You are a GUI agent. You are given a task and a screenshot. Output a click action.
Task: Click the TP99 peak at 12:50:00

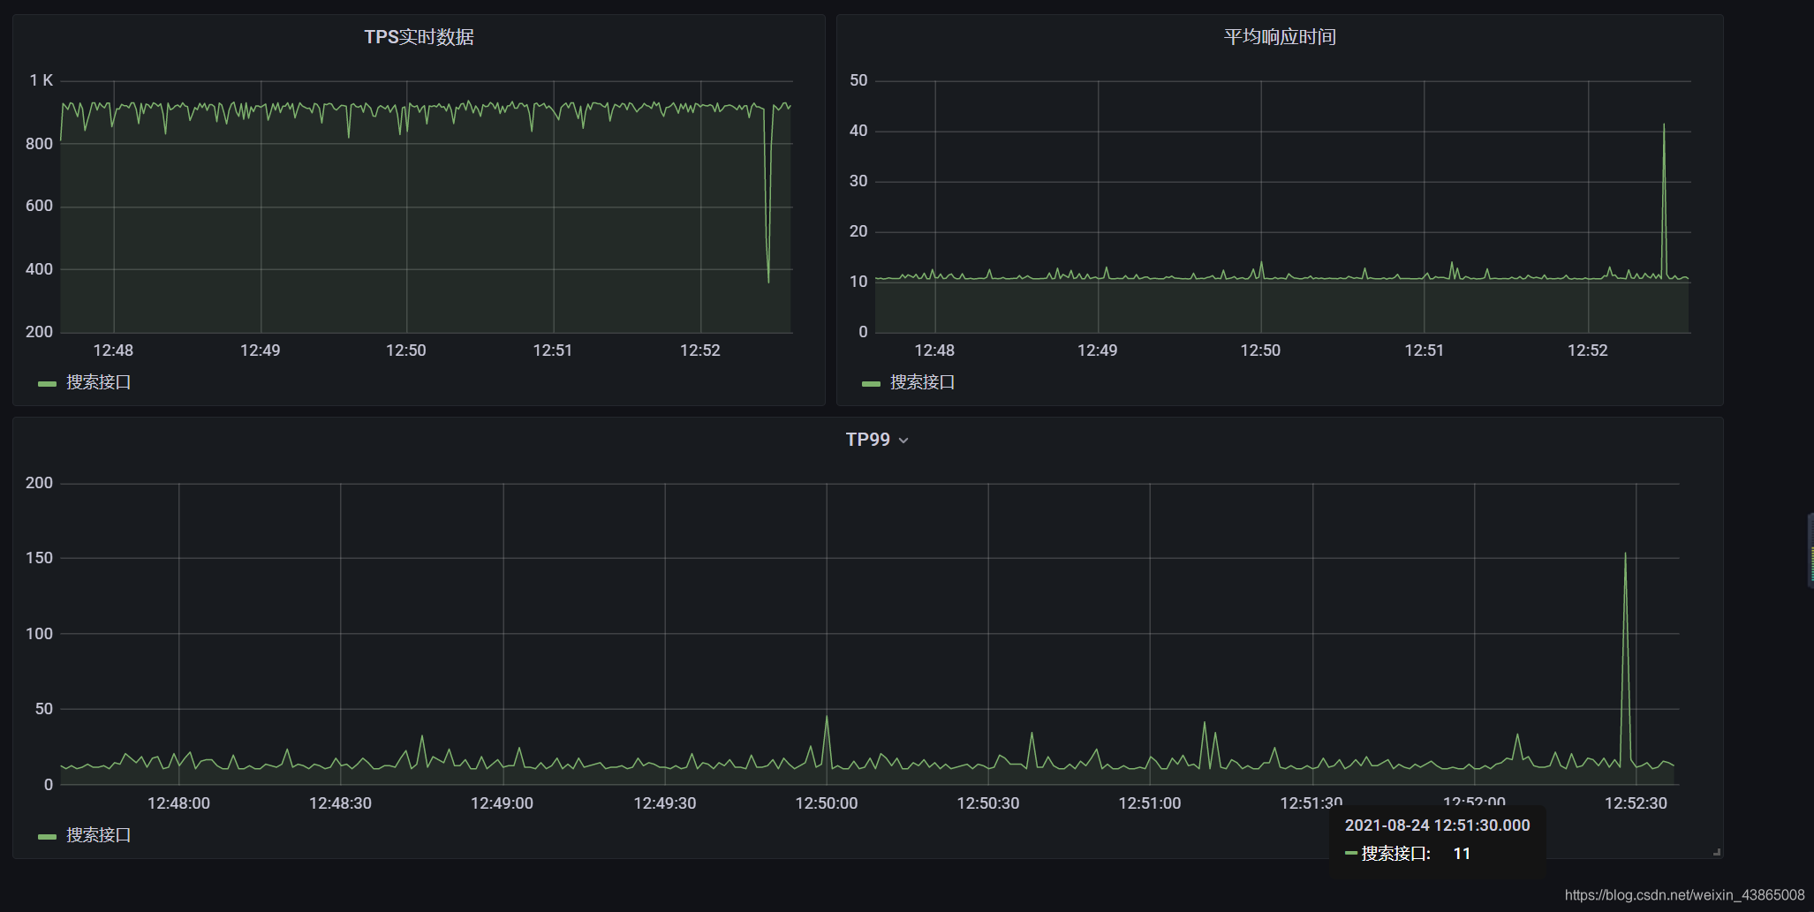[827, 716]
